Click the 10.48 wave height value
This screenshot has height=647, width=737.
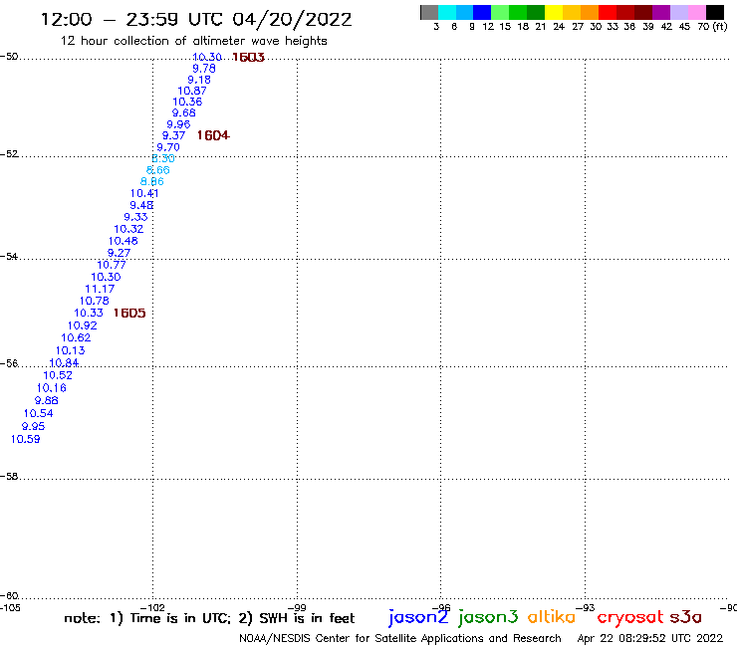[x=123, y=242]
